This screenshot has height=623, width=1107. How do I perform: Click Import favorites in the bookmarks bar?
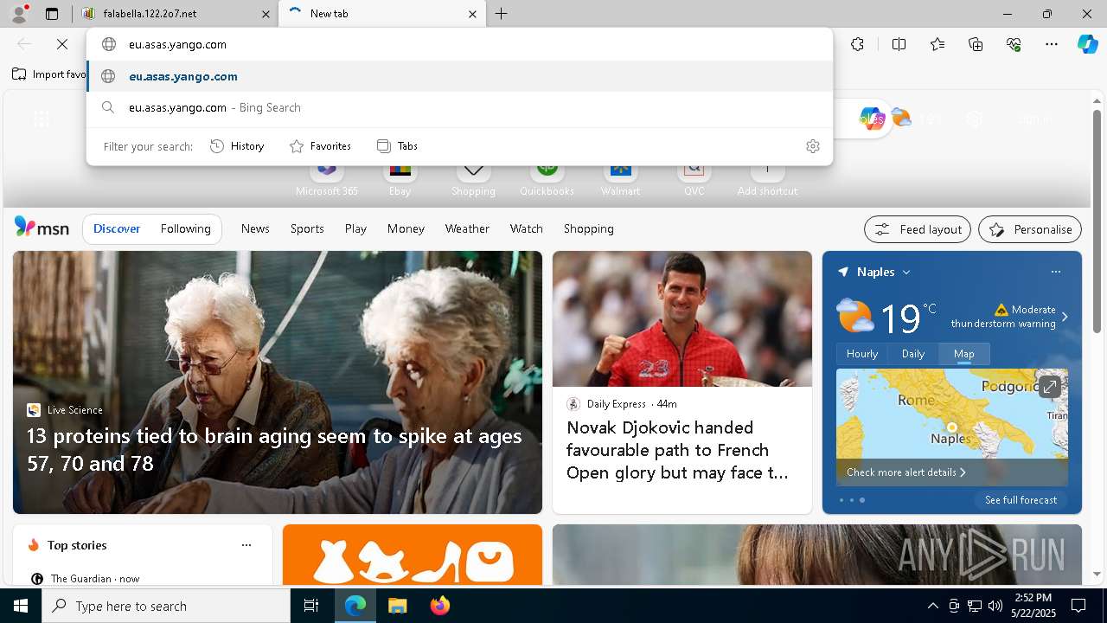tap(49, 74)
